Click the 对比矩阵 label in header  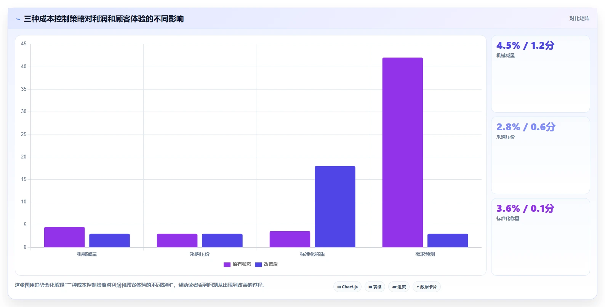click(579, 19)
